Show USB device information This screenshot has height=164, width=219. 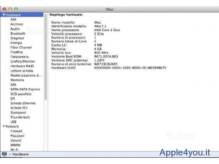(x=13, y=122)
